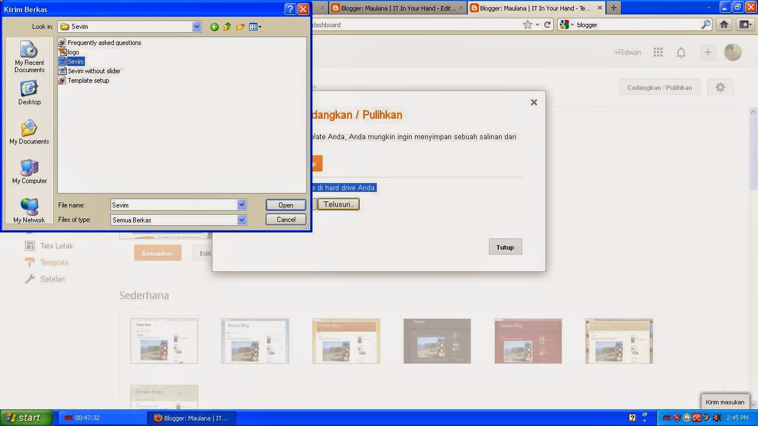Open the Desktop shortcut
The height and width of the screenshot is (426, 758).
point(29,93)
